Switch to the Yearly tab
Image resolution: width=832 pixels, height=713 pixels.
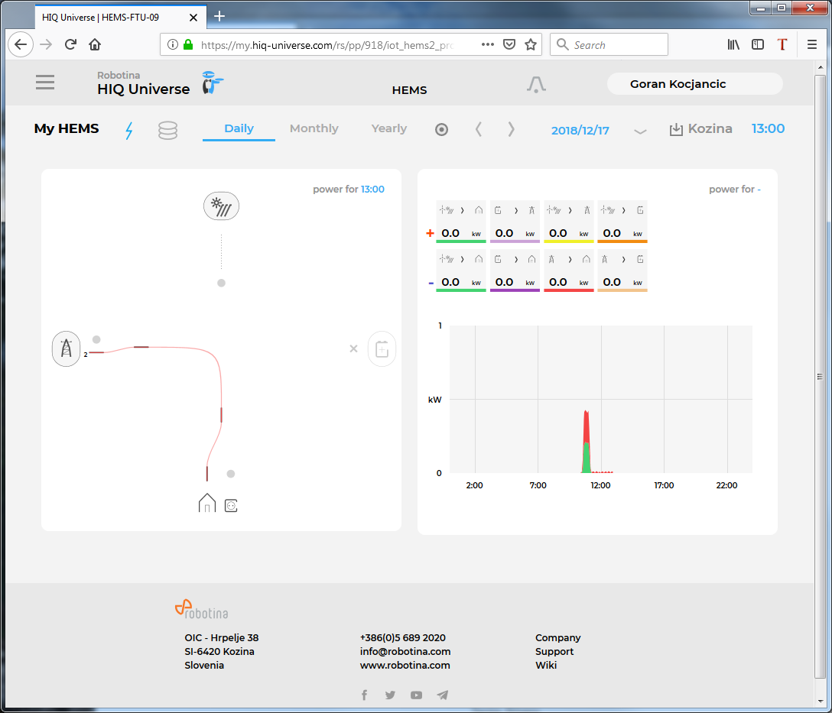[388, 128]
